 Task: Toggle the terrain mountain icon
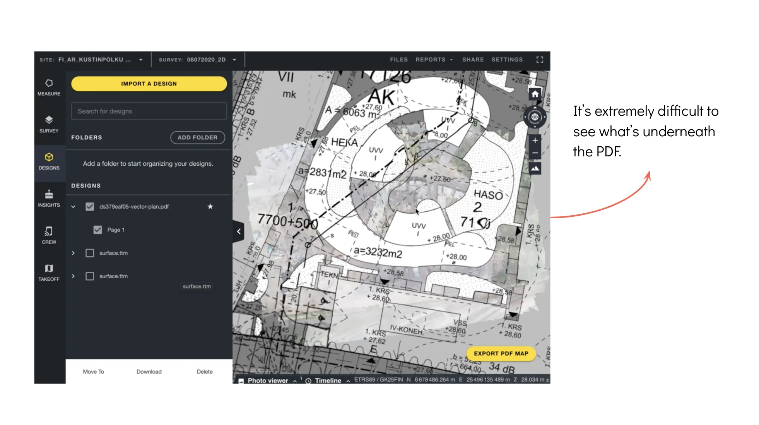tap(535, 168)
